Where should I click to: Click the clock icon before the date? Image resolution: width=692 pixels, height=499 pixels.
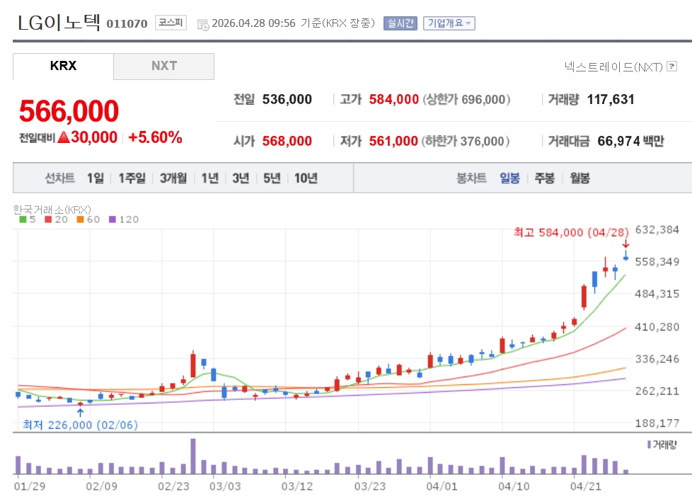[203, 24]
